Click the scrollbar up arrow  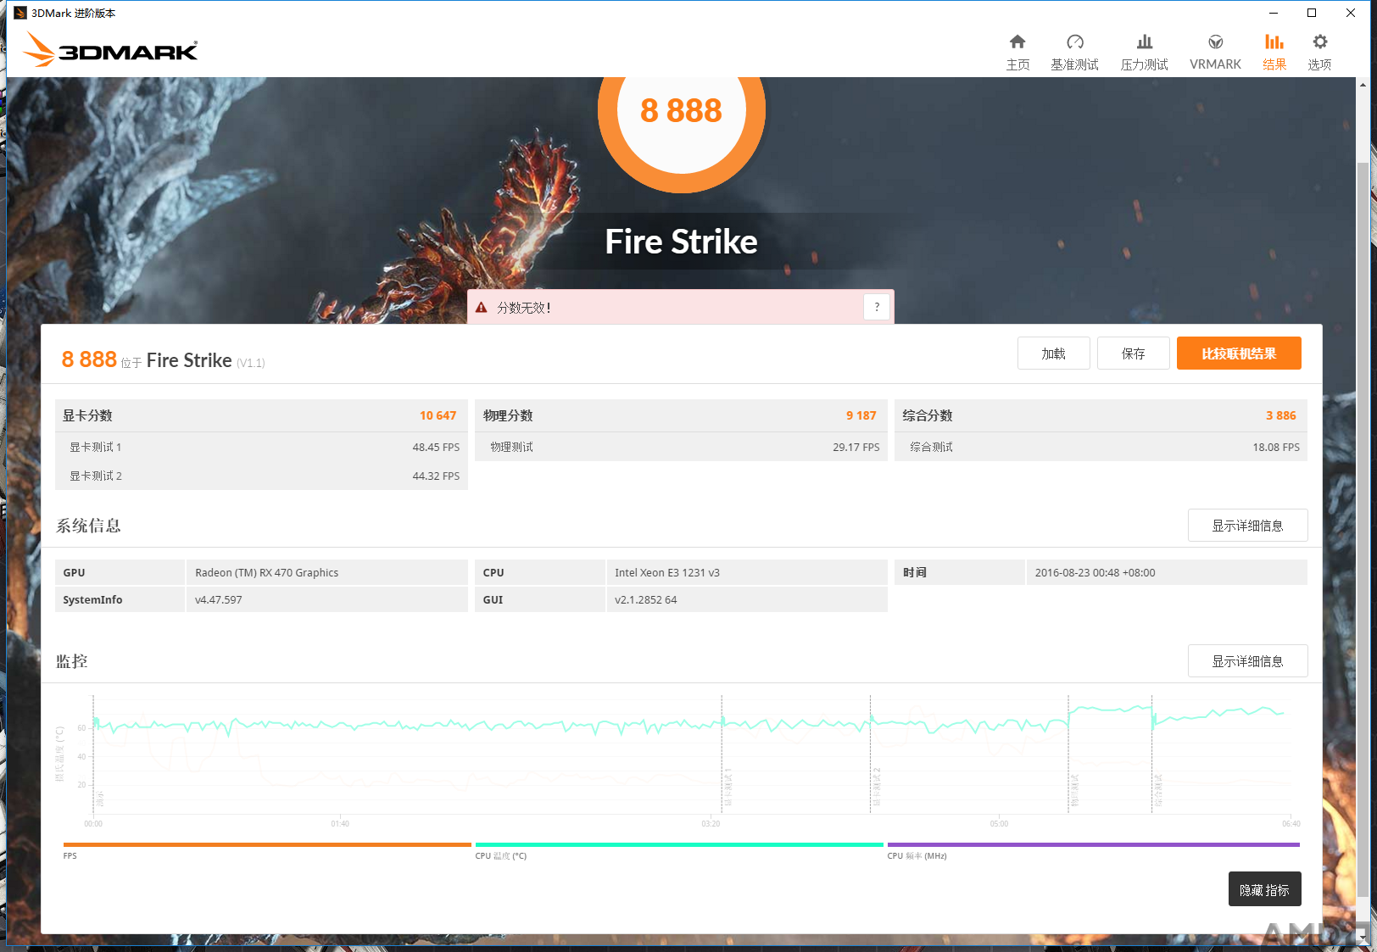tap(1363, 85)
